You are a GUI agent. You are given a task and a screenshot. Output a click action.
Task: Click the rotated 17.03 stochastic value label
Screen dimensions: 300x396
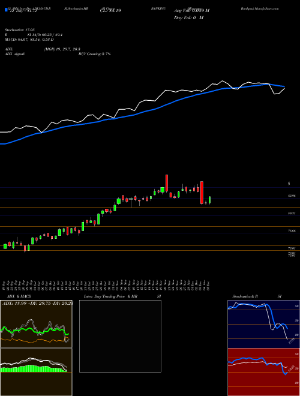click(x=291, y=340)
